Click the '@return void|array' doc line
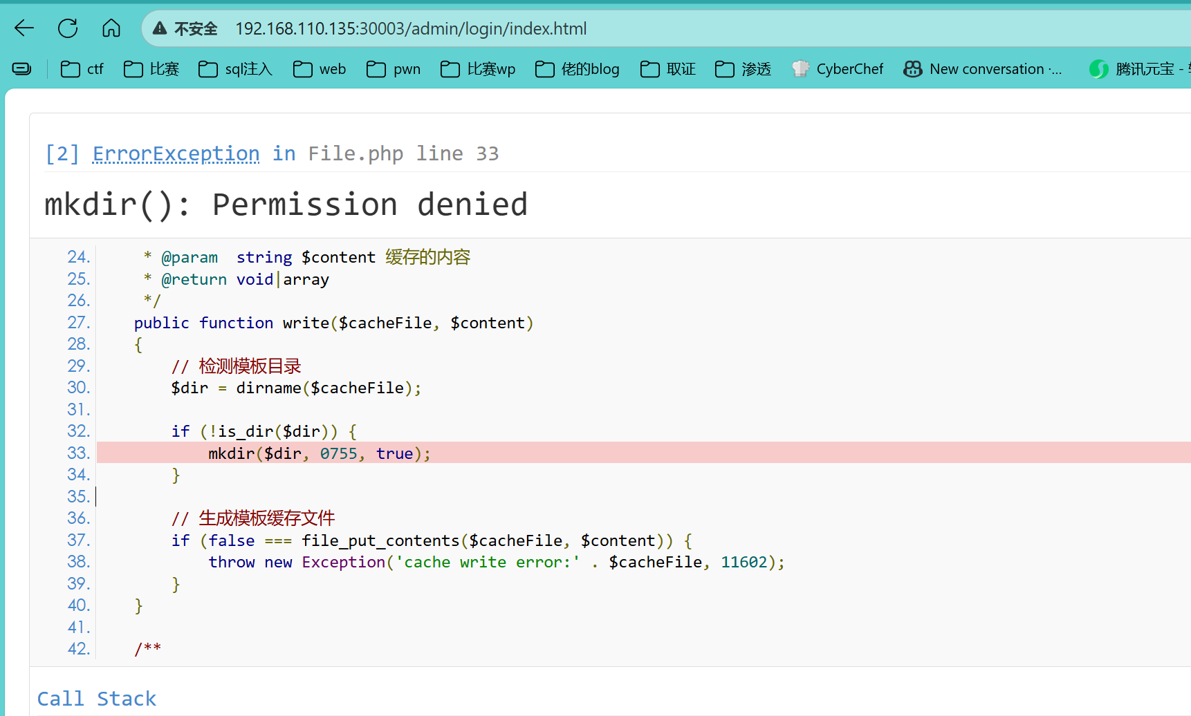The image size is (1191, 716). click(237, 279)
